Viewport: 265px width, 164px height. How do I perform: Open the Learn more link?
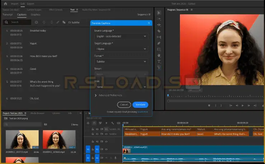click(143, 112)
